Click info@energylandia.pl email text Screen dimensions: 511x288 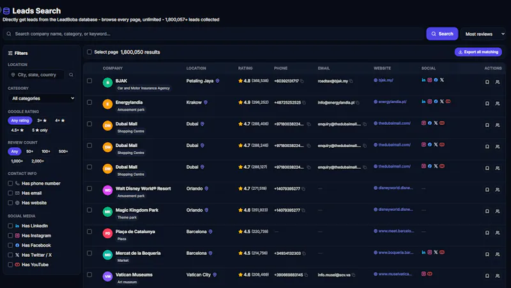[336, 103]
